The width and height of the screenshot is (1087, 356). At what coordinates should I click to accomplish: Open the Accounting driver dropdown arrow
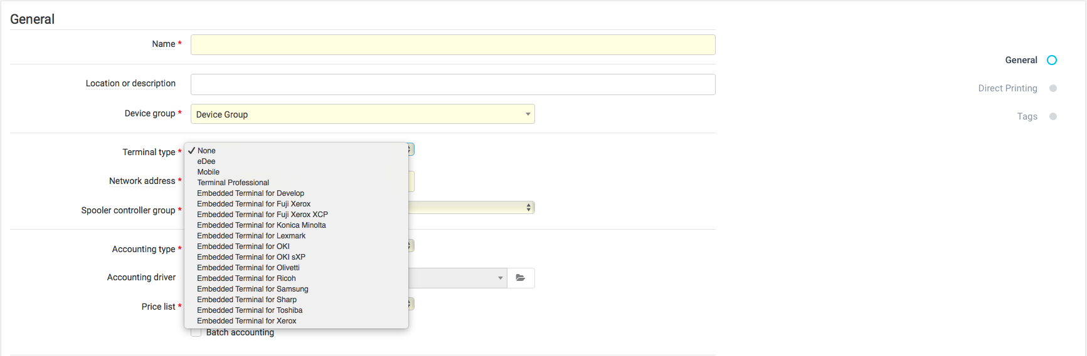point(500,278)
